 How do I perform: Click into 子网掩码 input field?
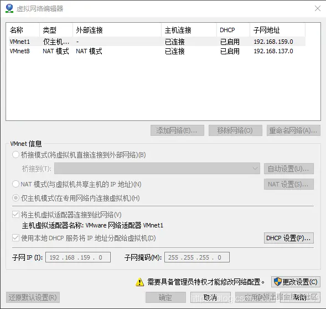click(x=197, y=257)
